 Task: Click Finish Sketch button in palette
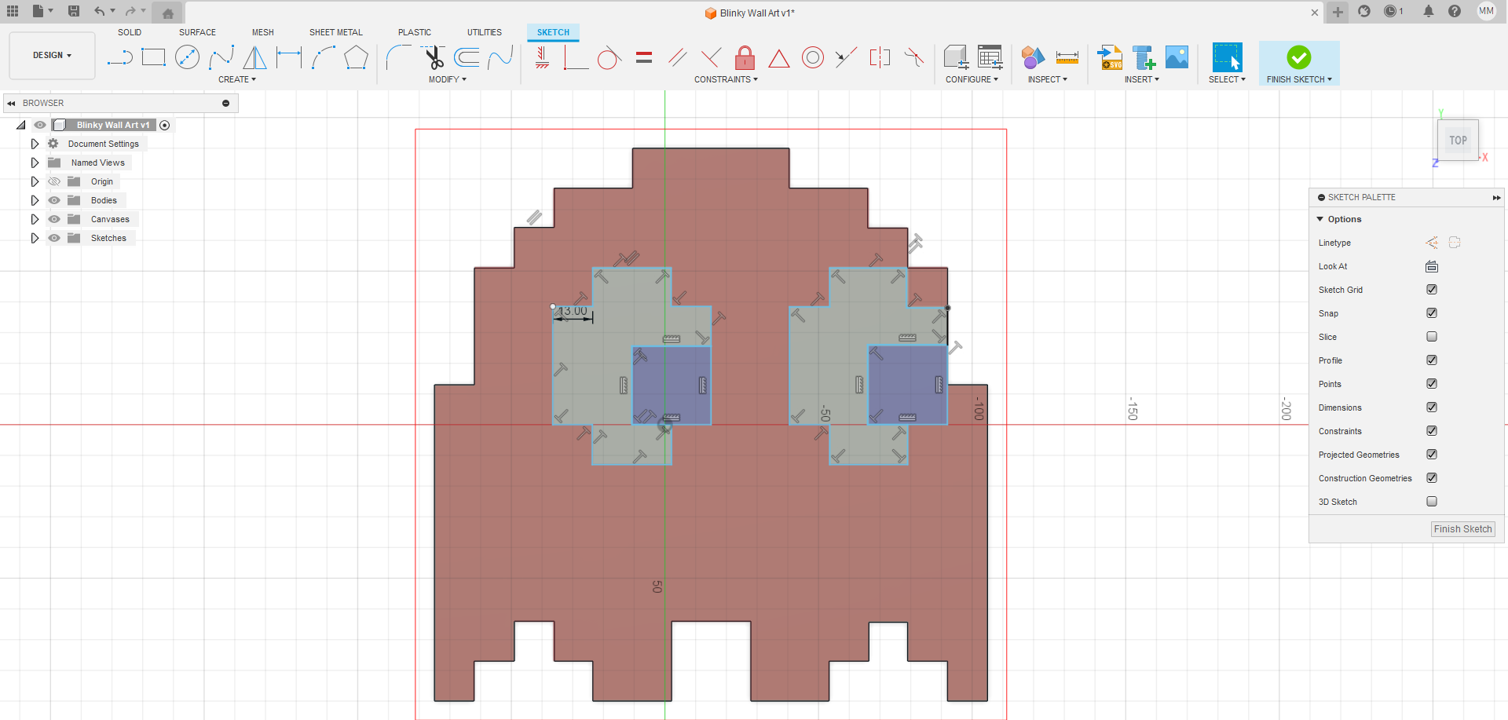tap(1462, 529)
